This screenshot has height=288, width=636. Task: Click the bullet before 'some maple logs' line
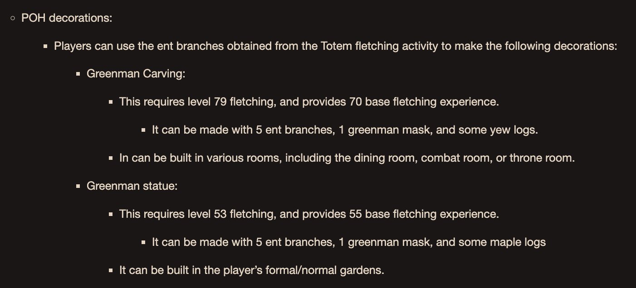pyautogui.click(x=143, y=243)
